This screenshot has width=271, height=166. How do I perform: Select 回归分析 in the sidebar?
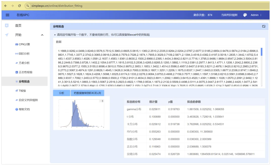point(24,54)
